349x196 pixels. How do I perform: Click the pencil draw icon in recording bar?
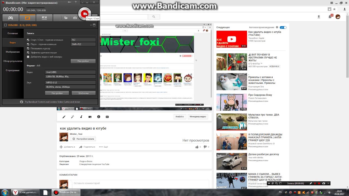(311, 183)
